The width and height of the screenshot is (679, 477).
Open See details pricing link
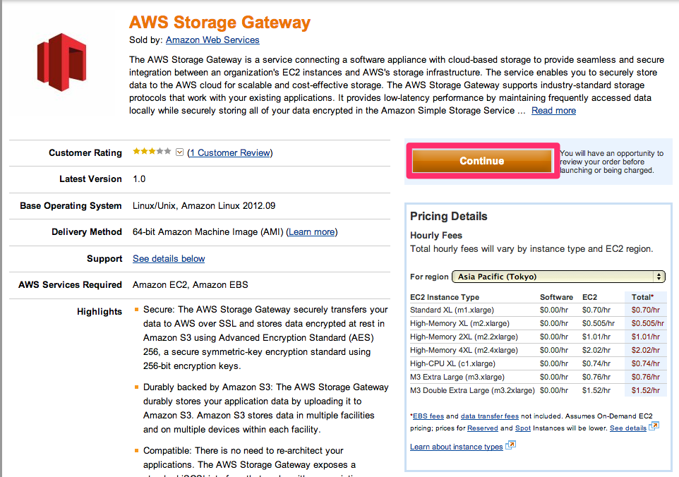628,428
